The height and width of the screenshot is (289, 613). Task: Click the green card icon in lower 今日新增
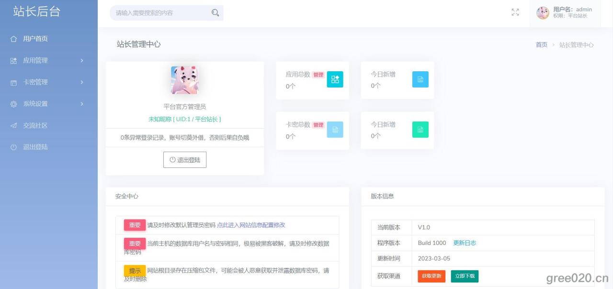(420, 129)
